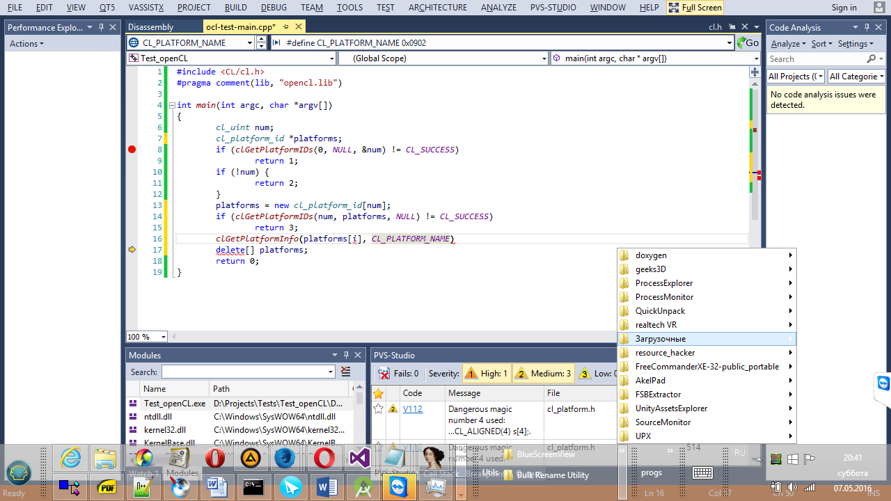This screenshot has width=891, height=501.
Task: Switch to the Disassembly tab
Action: click(x=151, y=27)
